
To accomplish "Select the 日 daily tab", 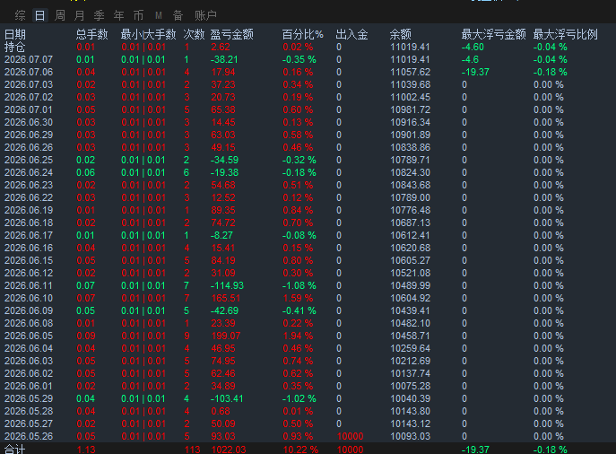I will (x=39, y=15).
